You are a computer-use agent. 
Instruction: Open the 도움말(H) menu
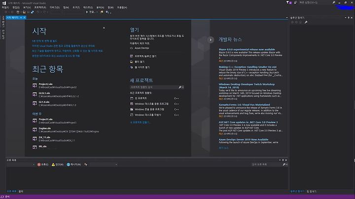(122, 7)
